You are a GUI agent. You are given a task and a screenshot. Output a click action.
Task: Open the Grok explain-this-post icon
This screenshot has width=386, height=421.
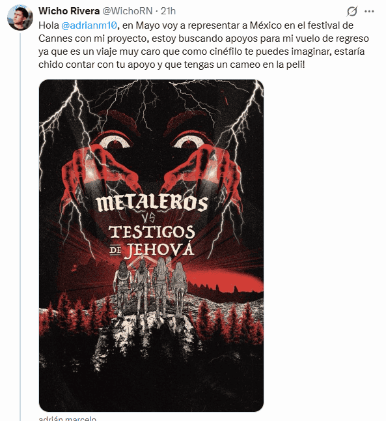(x=352, y=11)
